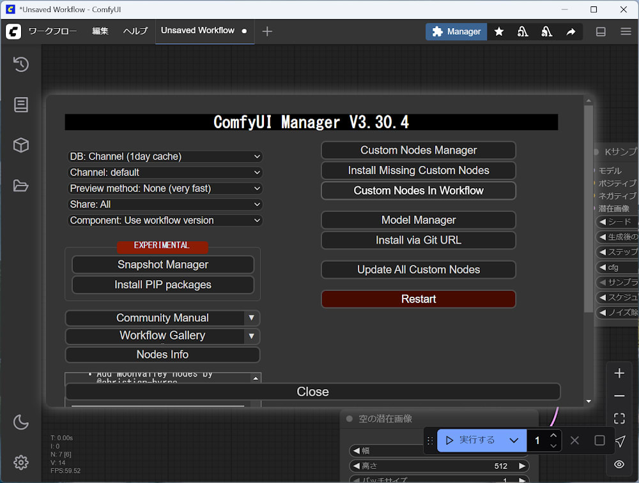This screenshot has height=483, width=639.
Task: Click Install PIP packages
Action: point(163,285)
